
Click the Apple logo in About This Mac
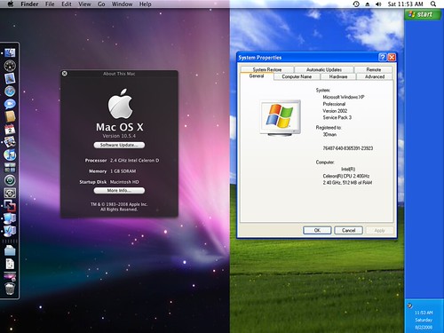click(x=120, y=104)
